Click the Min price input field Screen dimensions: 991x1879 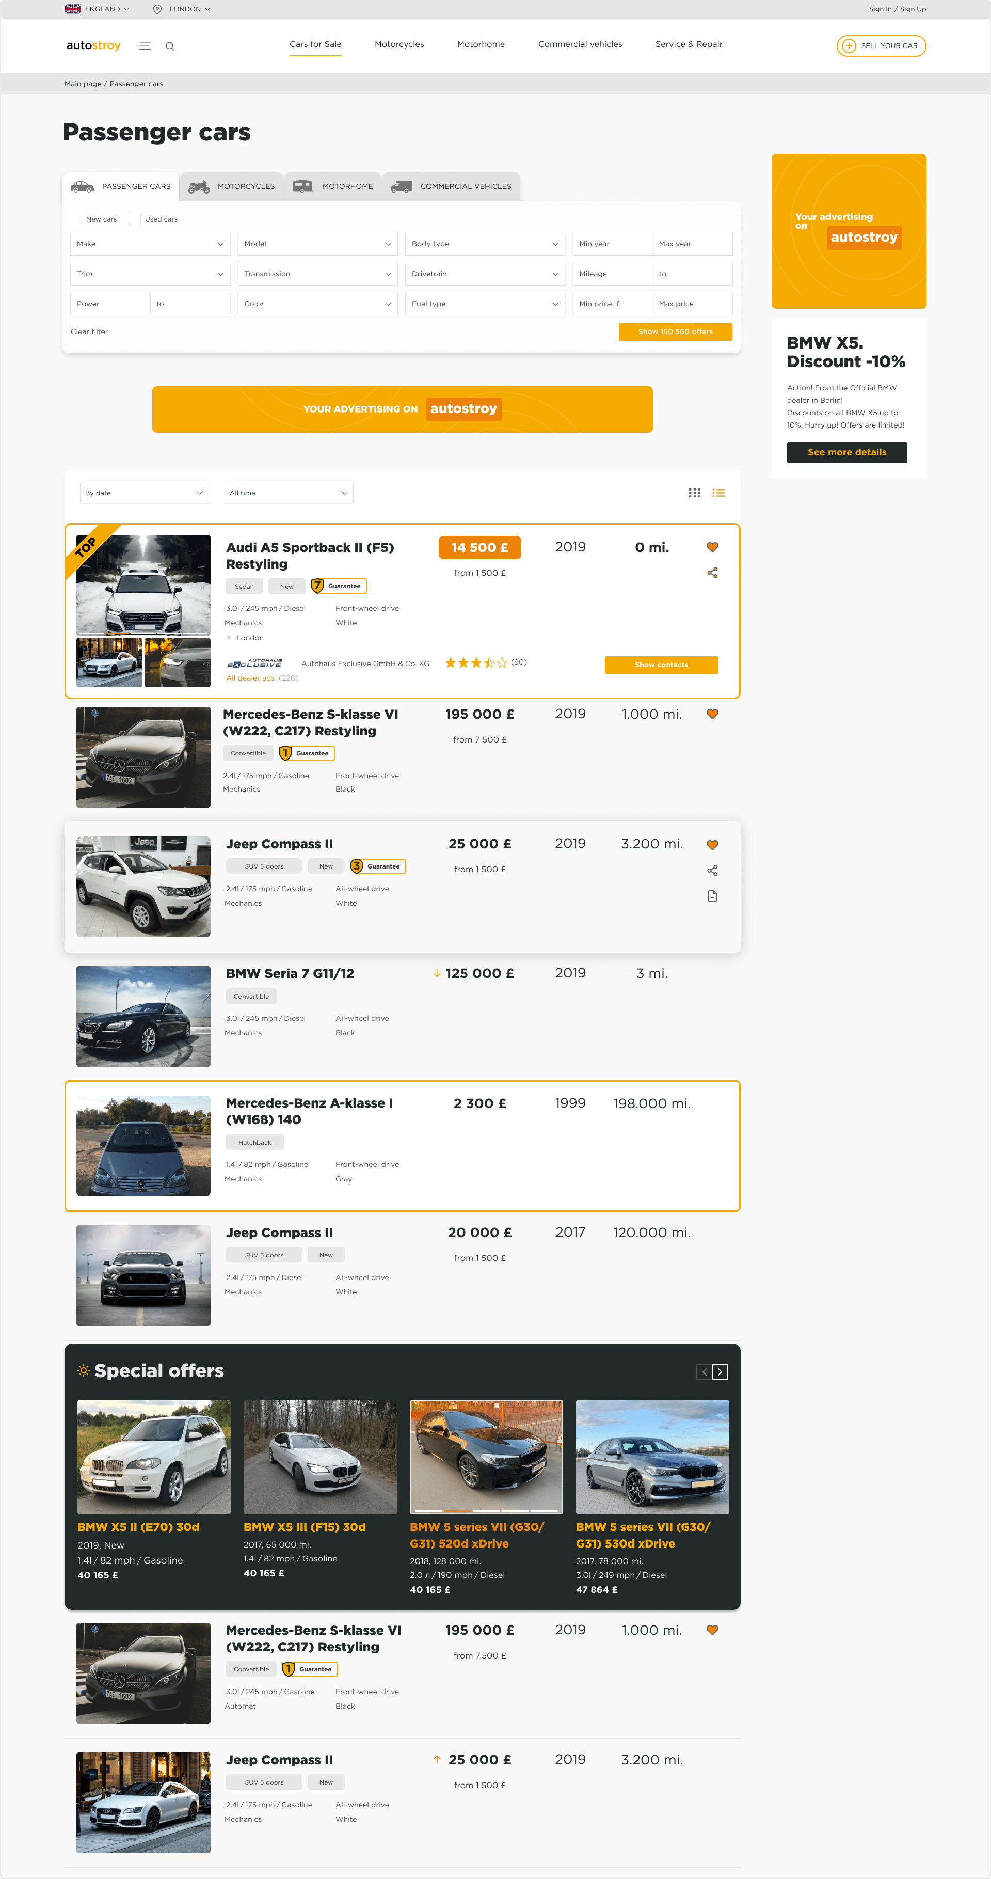(x=613, y=304)
